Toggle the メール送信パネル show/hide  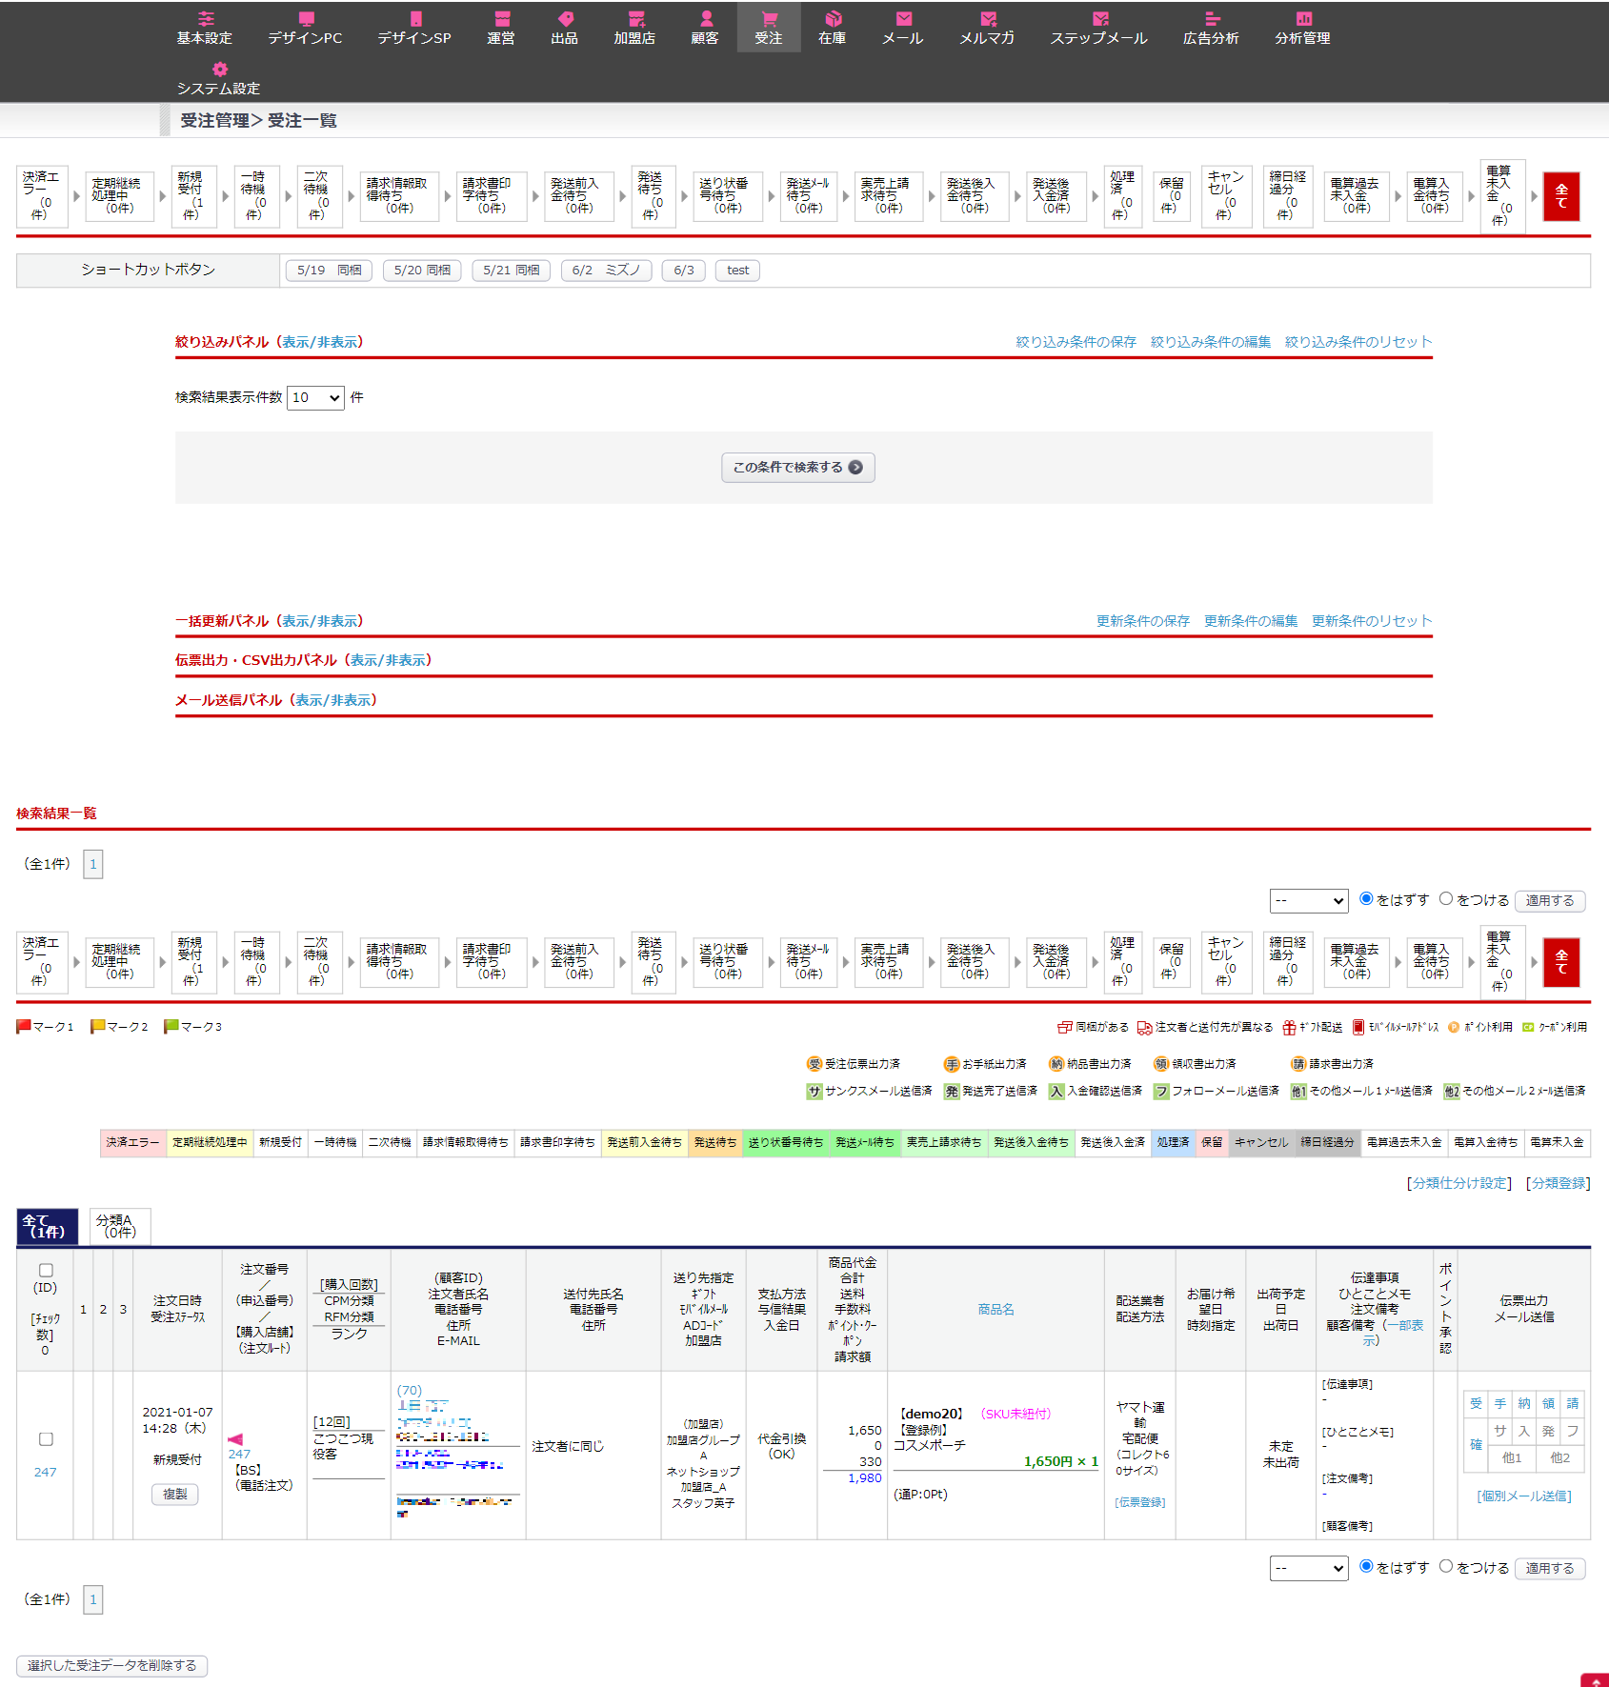333,700
